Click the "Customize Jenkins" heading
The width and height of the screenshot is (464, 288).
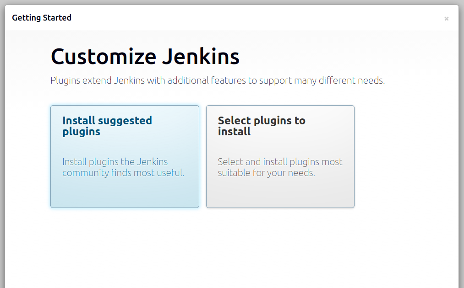[x=145, y=57]
